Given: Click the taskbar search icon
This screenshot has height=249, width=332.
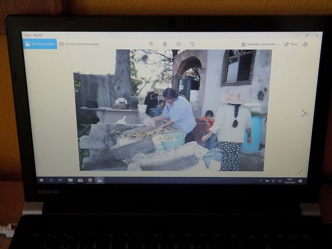Looking at the screenshot, I should pos(51,180).
